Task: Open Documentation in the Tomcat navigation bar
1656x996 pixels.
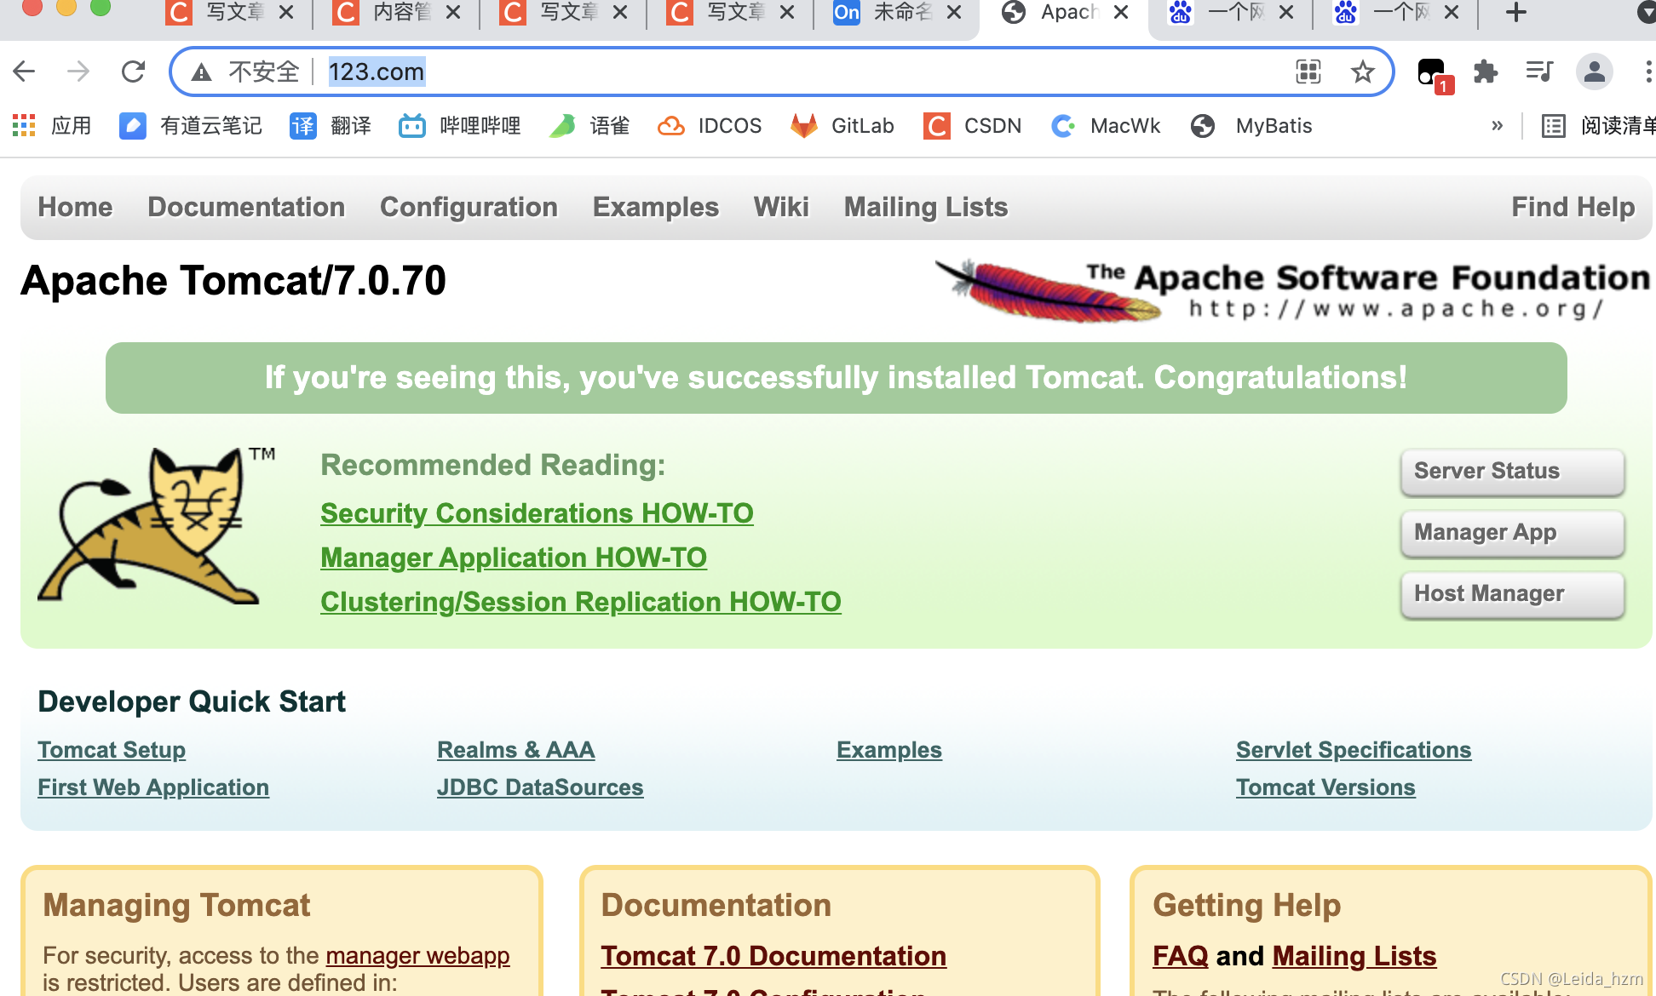Action: click(246, 207)
